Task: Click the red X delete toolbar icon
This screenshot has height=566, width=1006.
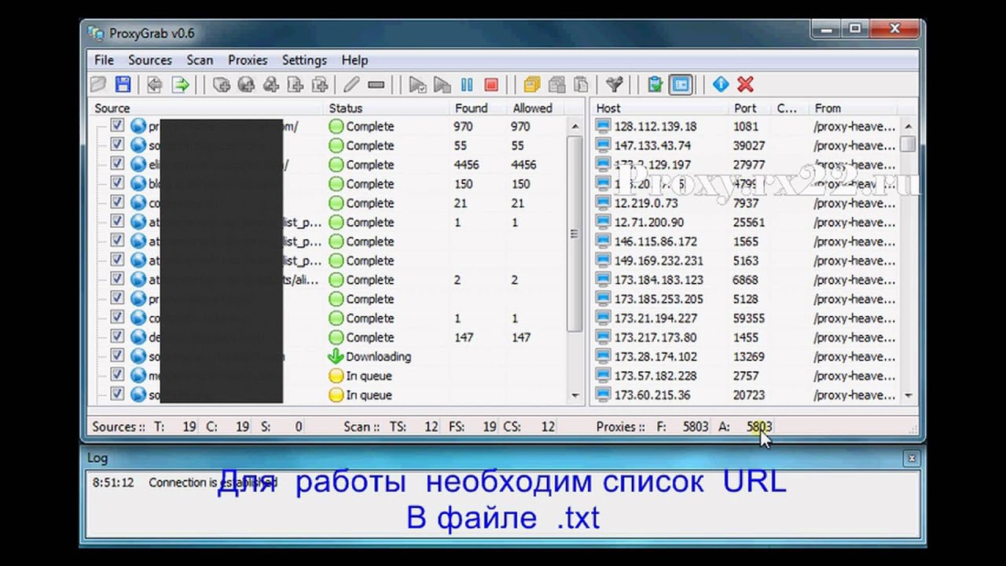Action: (x=746, y=84)
